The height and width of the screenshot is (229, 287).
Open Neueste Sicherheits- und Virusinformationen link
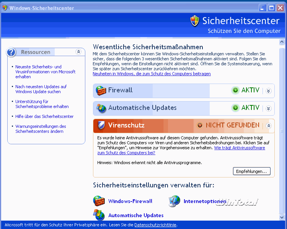(45, 72)
